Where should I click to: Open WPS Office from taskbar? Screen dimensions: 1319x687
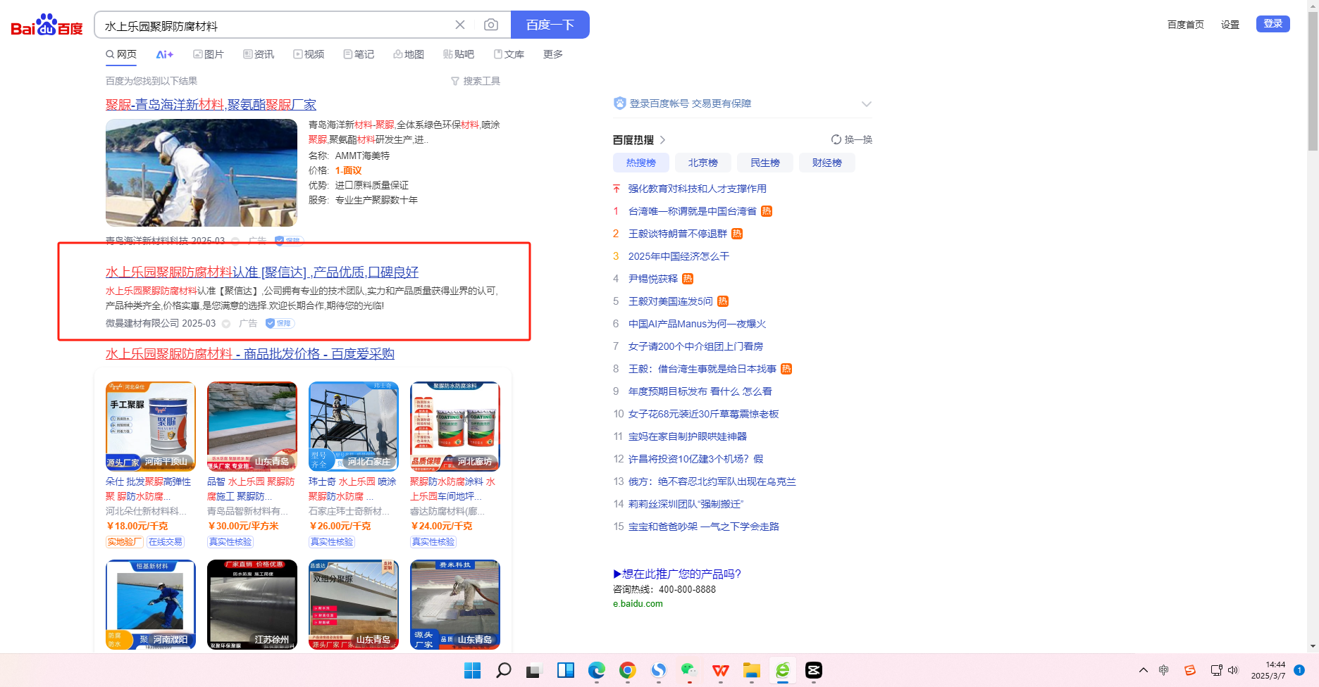click(x=720, y=670)
